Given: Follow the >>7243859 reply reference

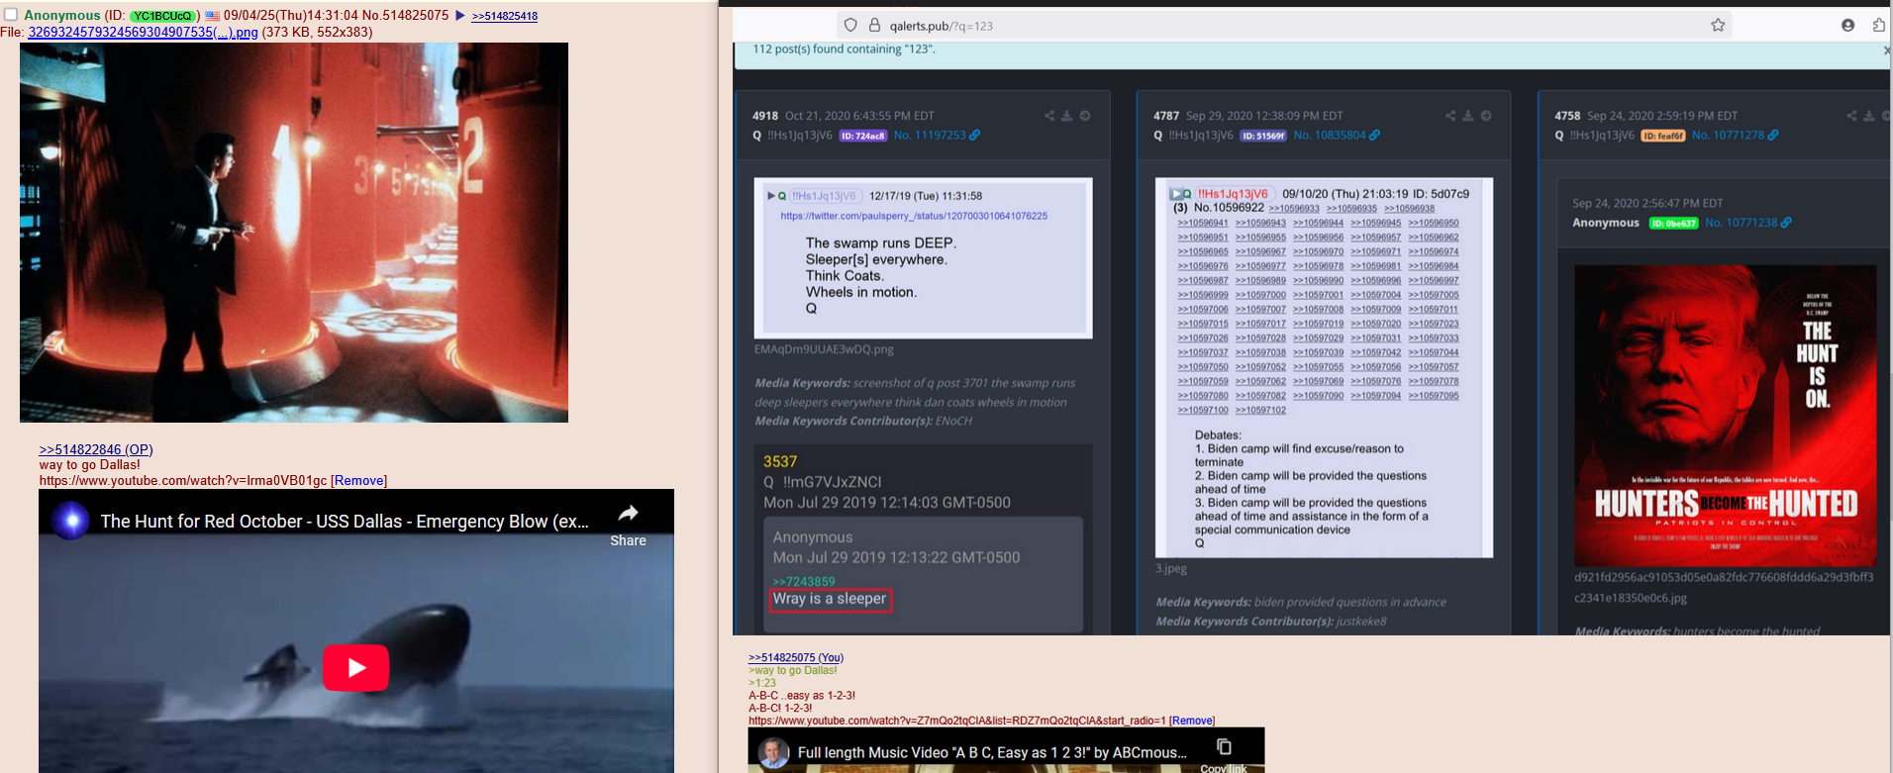Looking at the screenshot, I should 804,582.
